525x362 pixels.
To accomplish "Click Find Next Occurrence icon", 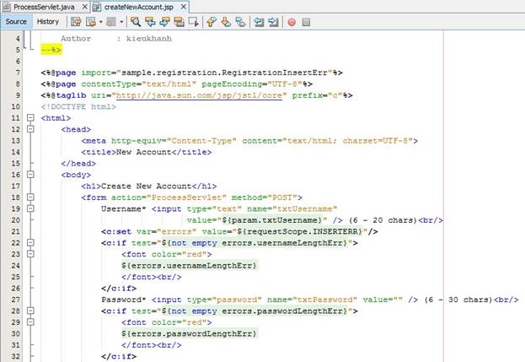I will coord(164,22).
